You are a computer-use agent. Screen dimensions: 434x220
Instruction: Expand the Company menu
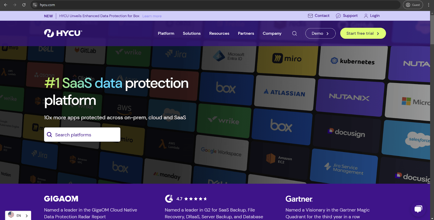click(x=272, y=33)
